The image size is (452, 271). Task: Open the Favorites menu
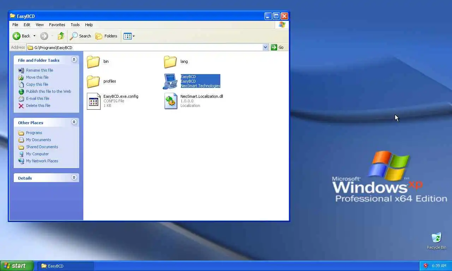57,25
